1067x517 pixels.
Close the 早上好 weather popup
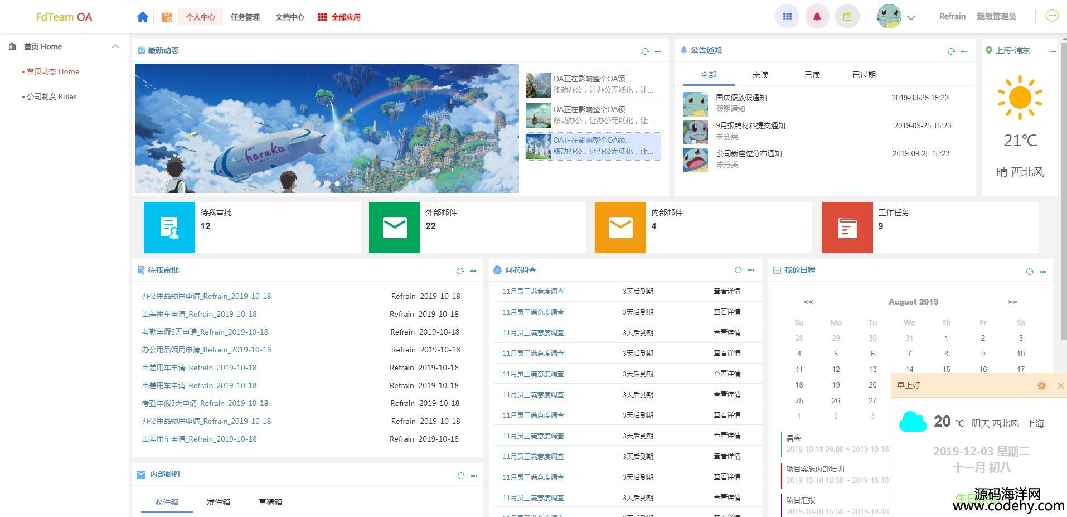click(x=1061, y=385)
